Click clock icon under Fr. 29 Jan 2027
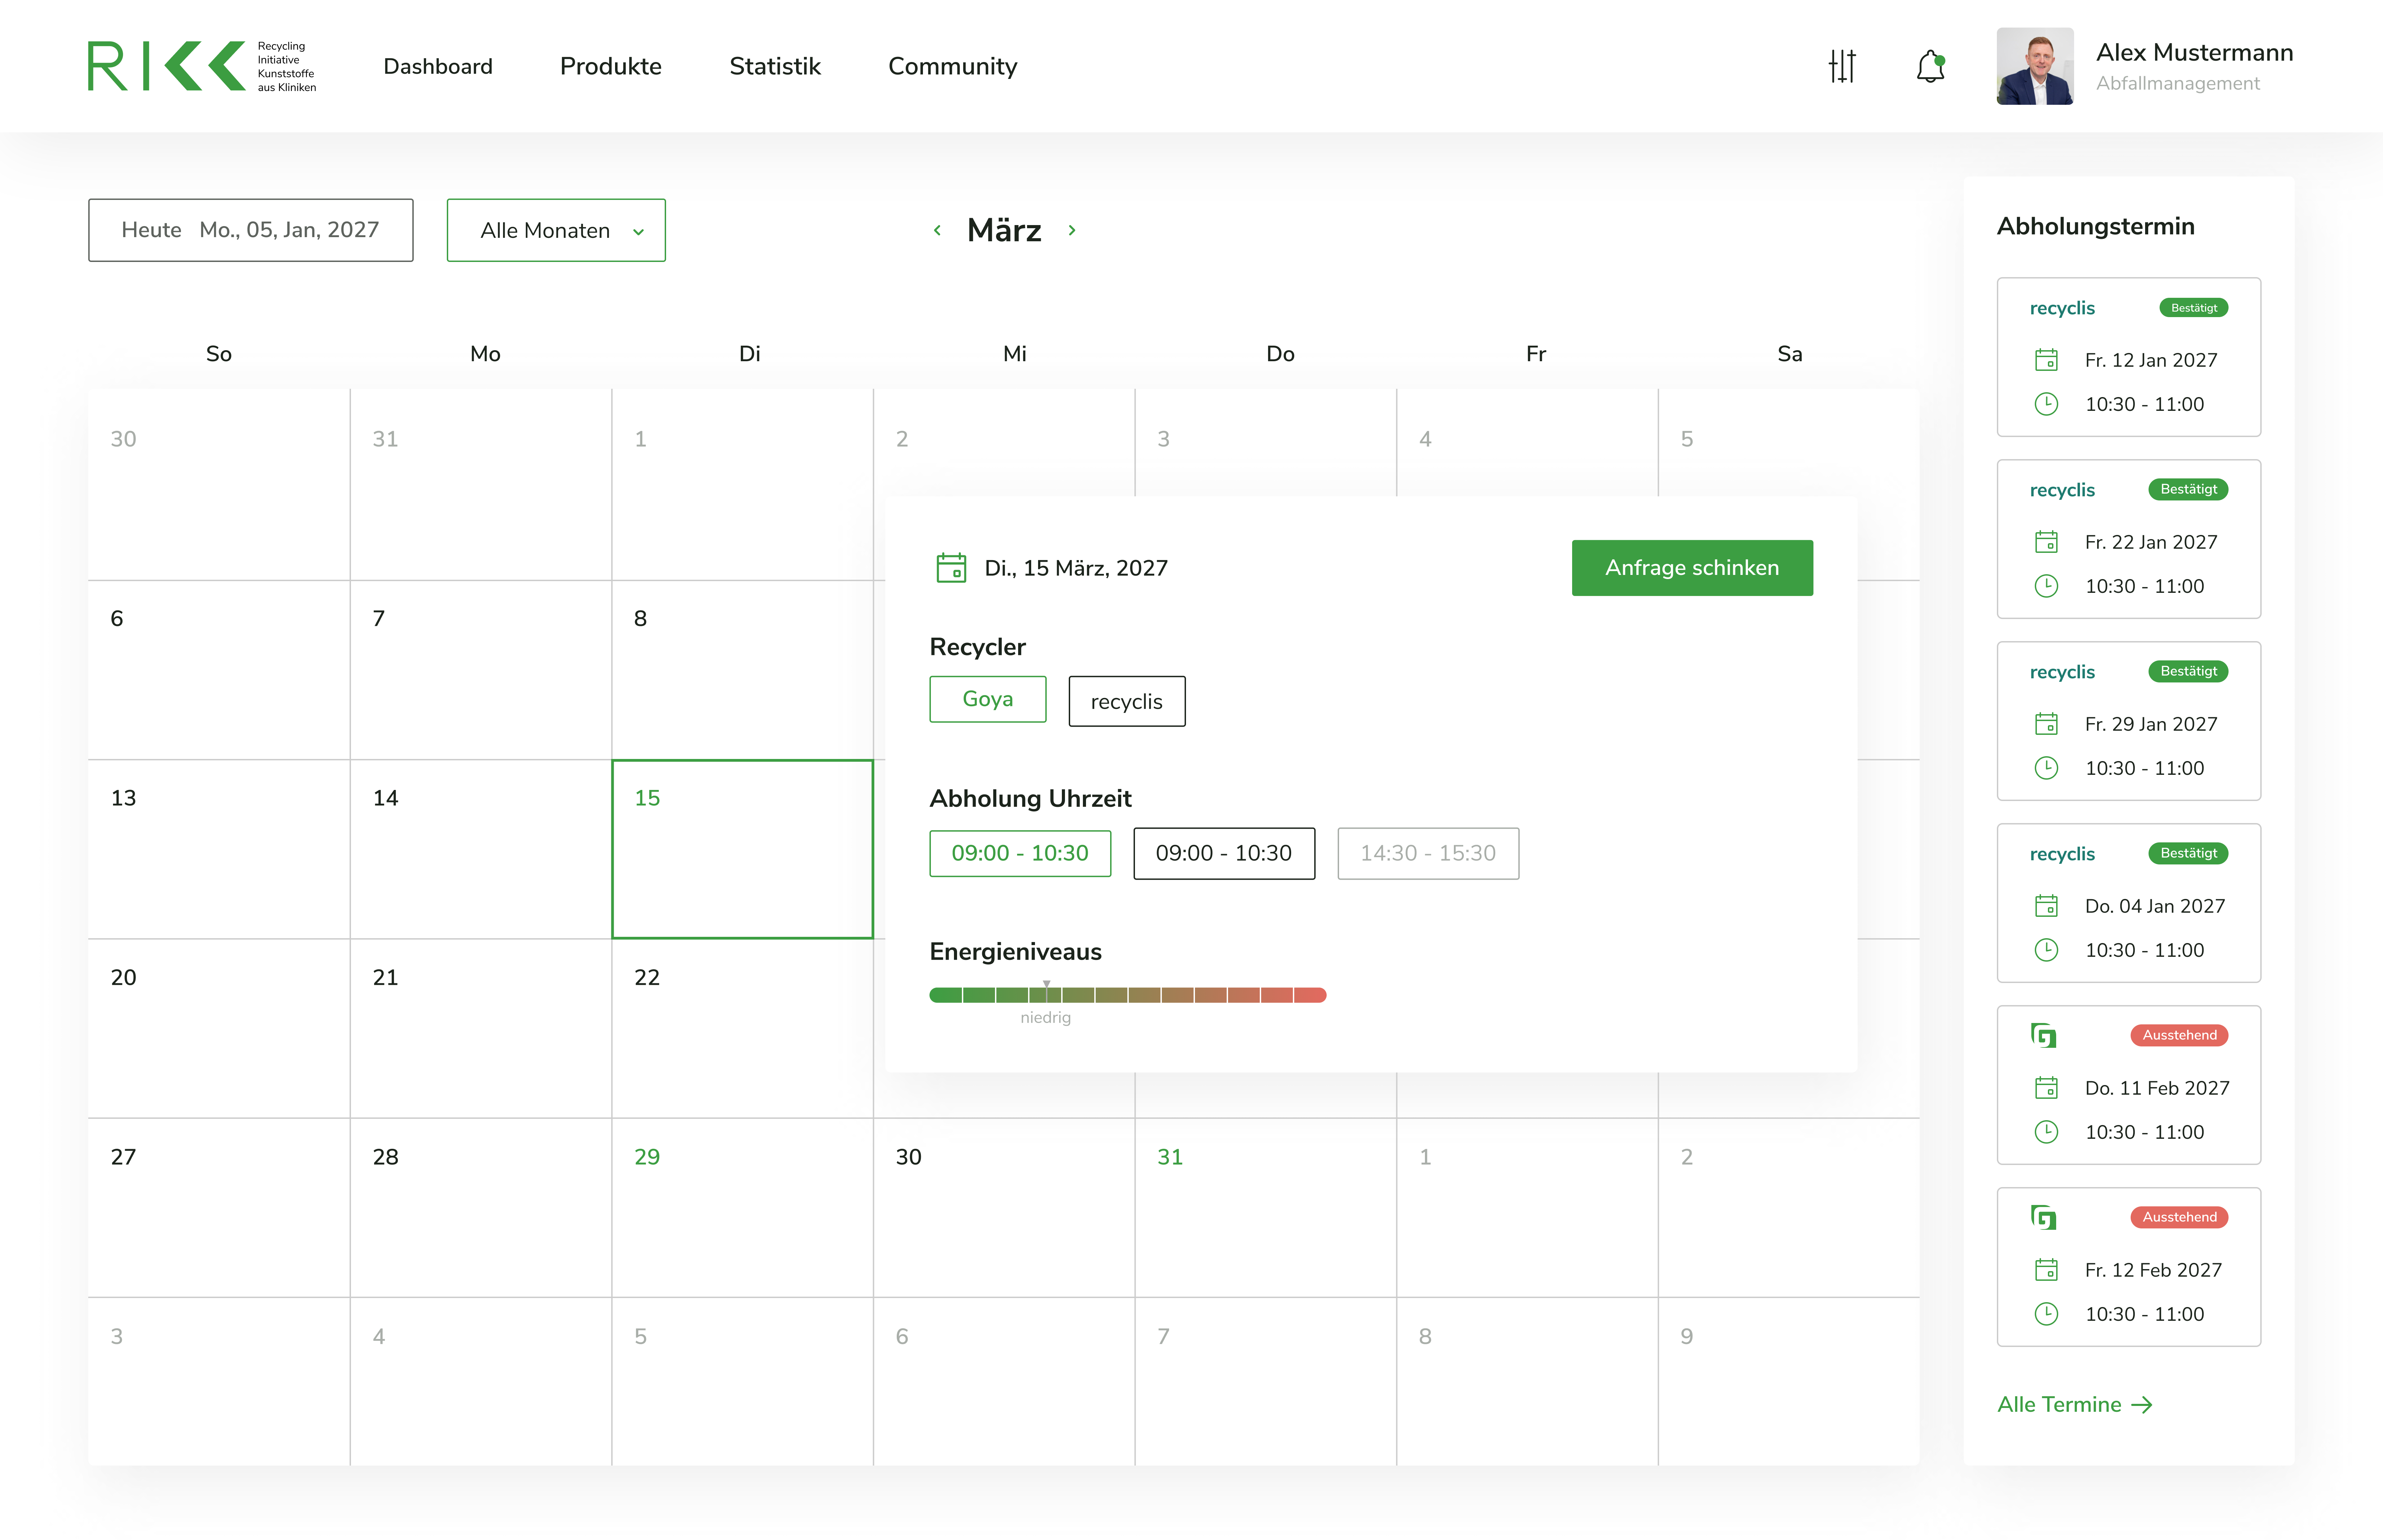This screenshot has height=1540, width=2383. coord(2046,768)
